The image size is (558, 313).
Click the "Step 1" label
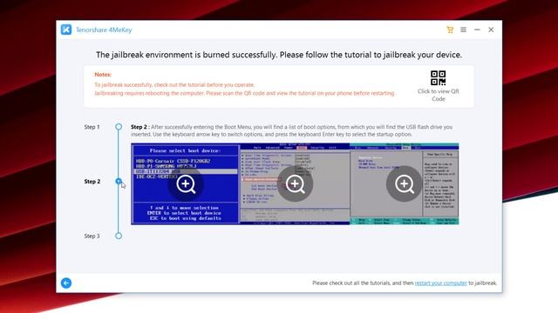click(x=92, y=127)
